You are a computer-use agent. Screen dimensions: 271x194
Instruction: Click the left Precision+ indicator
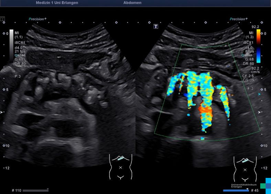(x=37, y=19)
